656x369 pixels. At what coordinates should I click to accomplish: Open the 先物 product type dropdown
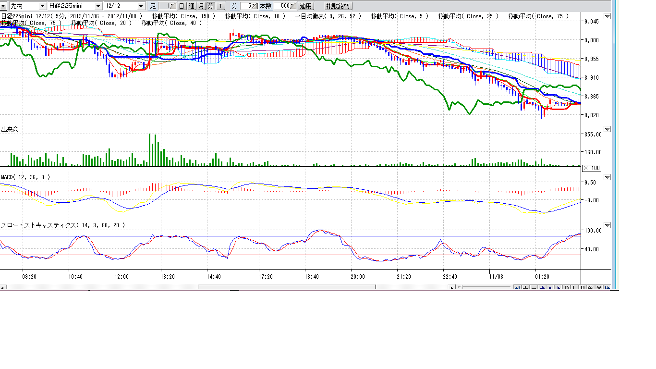43,6
